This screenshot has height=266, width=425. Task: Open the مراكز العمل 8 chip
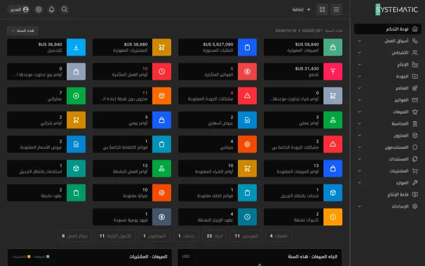tap(74, 236)
